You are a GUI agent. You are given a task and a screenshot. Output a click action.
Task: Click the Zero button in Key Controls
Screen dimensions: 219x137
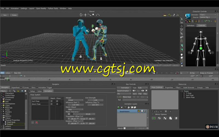click(135, 94)
